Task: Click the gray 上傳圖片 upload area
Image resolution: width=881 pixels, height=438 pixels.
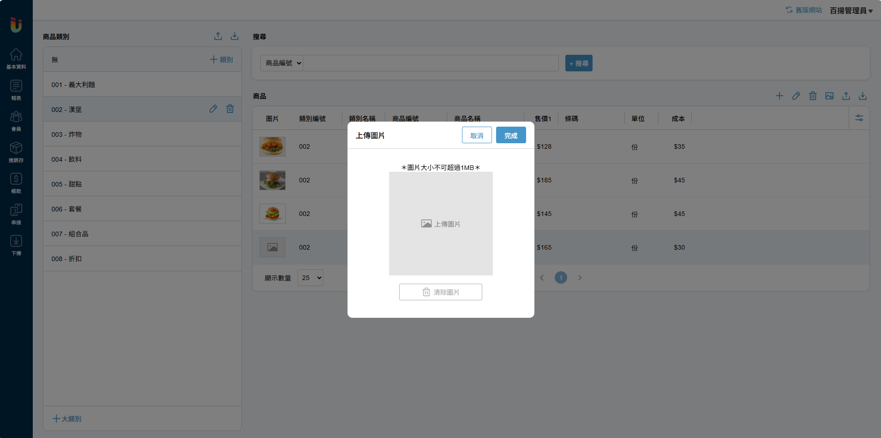Action: (440, 223)
